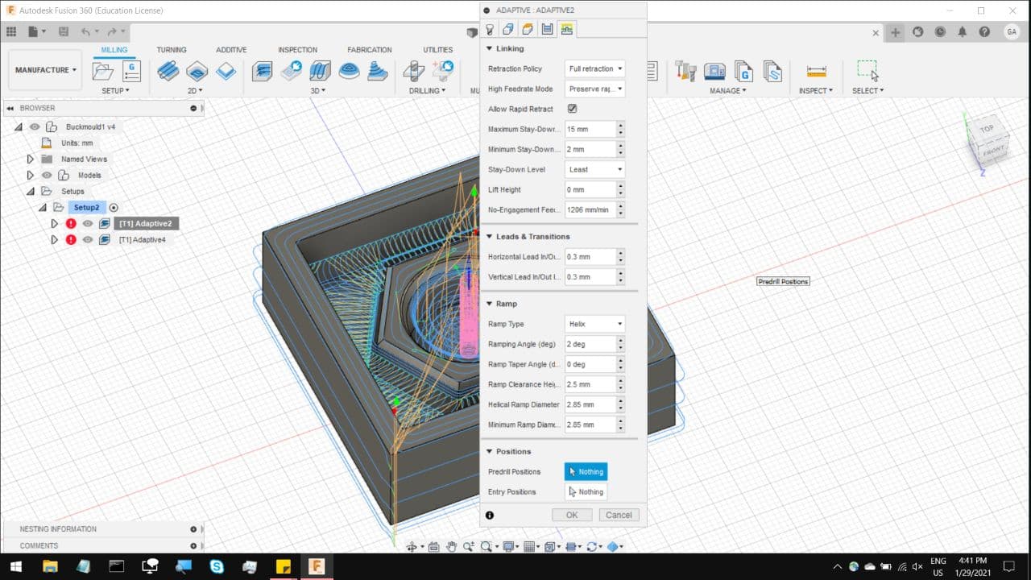
Task: Open the data panel grid icon
Action: (11, 31)
